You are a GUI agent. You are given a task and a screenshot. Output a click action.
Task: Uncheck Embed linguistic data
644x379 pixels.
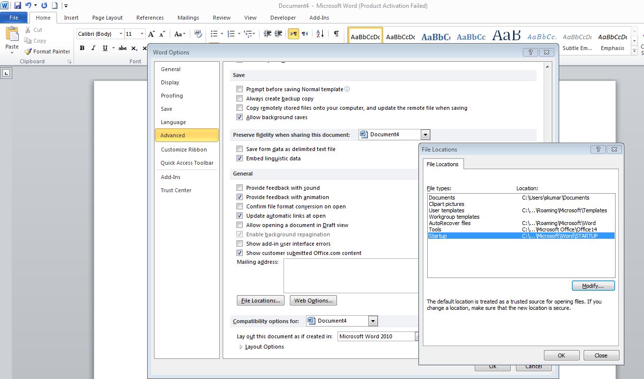coord(239,158)
